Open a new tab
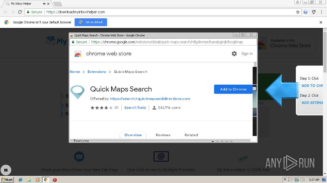 pos(58,4)
